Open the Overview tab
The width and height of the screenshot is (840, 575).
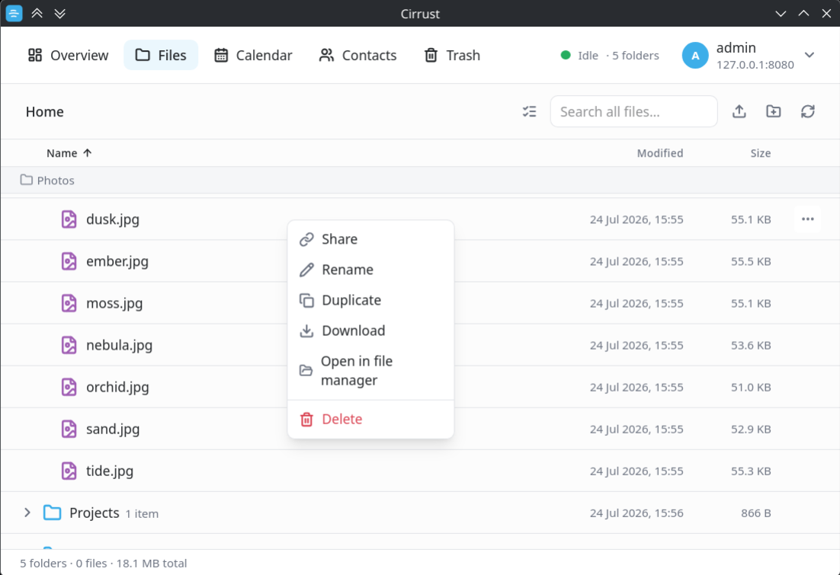(x=68, y=55)
